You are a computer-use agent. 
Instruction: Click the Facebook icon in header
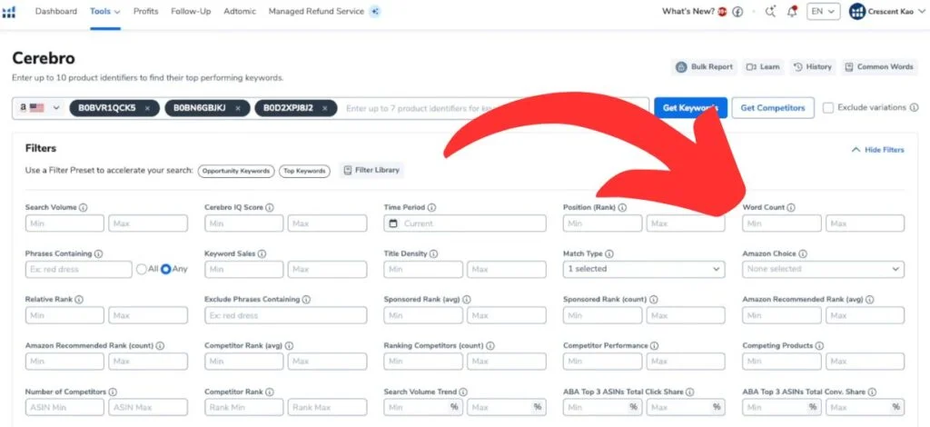coord(737,12)
